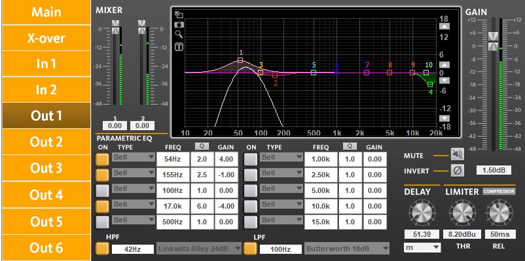Open the Out 3 tab
525x261 pixels.
tap(46, 168)
